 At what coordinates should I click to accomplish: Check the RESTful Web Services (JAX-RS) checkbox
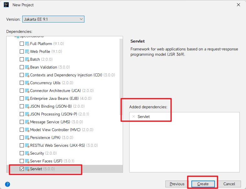pyautogui.click(x=22, y=146)
